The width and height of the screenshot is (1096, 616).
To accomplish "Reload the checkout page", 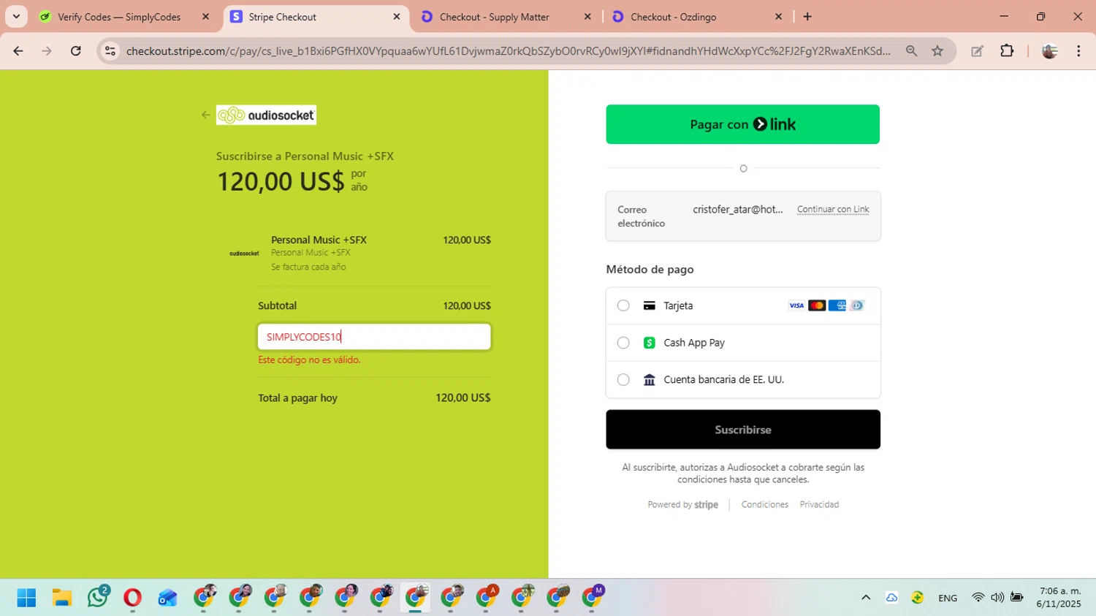I will 76,51.
